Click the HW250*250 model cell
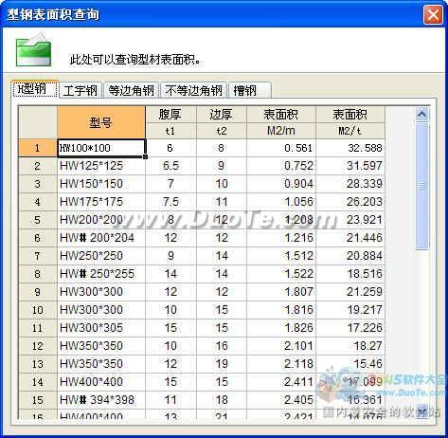The height and width of the screenshot is (438, 448). (x=101, y=256)
